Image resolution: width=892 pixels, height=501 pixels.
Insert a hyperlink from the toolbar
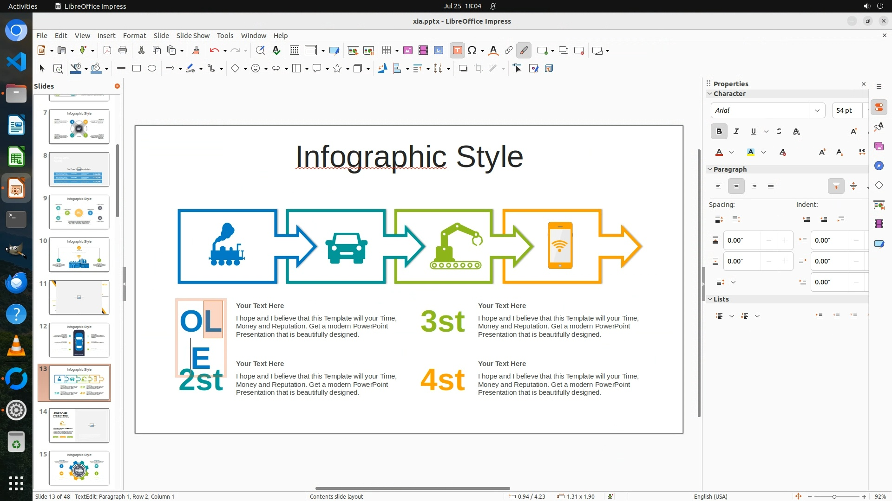click(x=508, y=51)
